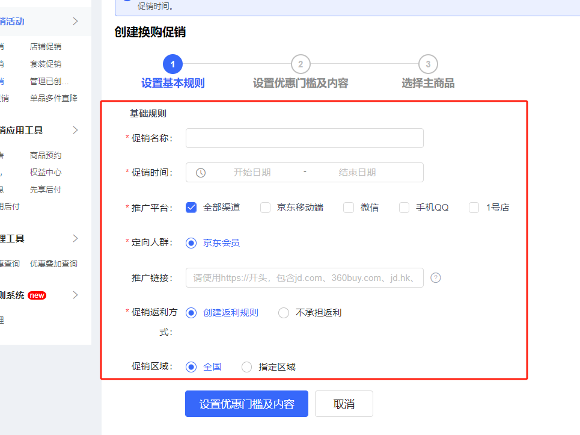This screenshot has width=580, height=435.
Task: Select the 不承担返利 radio option
Action: (x=284, y=313)
